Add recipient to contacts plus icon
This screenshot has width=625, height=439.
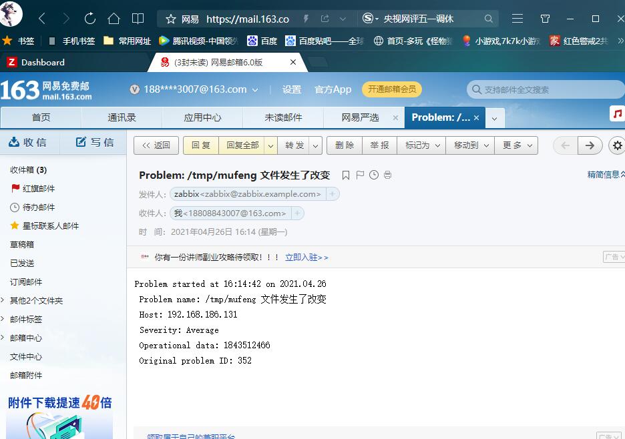tap(297, 213)
